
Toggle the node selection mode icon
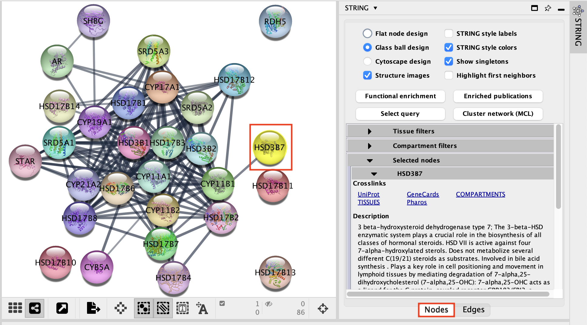(144, 308)
